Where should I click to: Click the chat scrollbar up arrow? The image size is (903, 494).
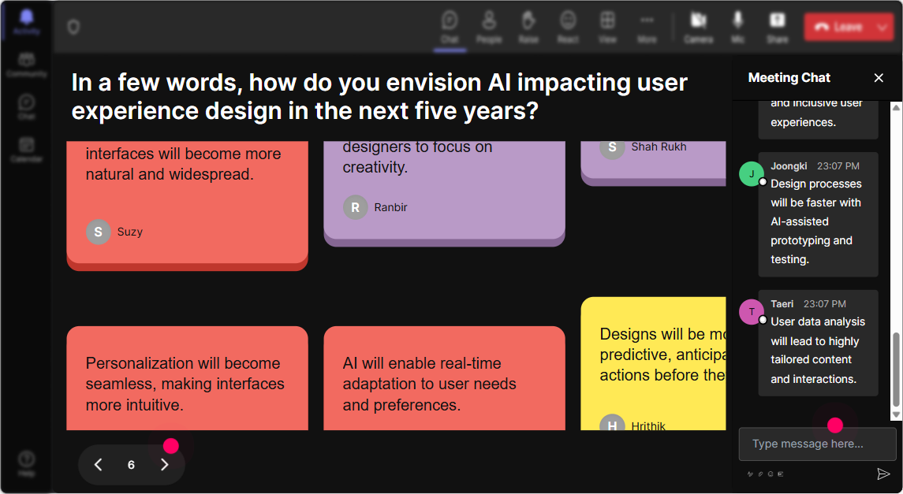point(896,107)
